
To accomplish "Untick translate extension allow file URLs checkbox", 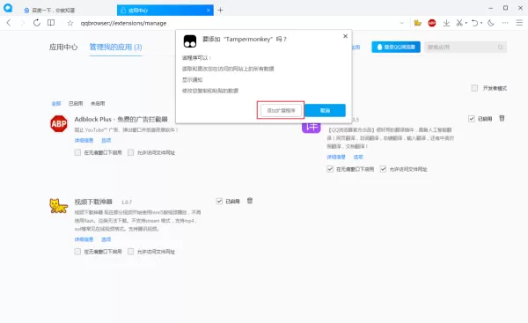I will point(383,169).
